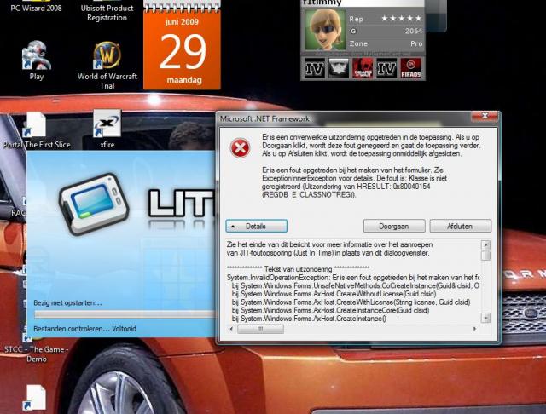This screenshot has width=546, height=414.
Task: Click 'Tekst van uitzondering' heading line
Action: (298, 269)
